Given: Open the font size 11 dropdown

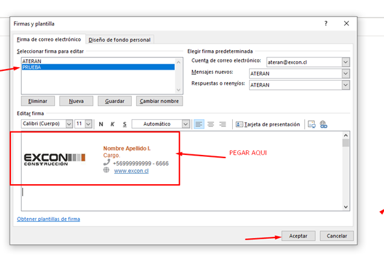Looking at the screenshot, I should (x=89, y=124).
